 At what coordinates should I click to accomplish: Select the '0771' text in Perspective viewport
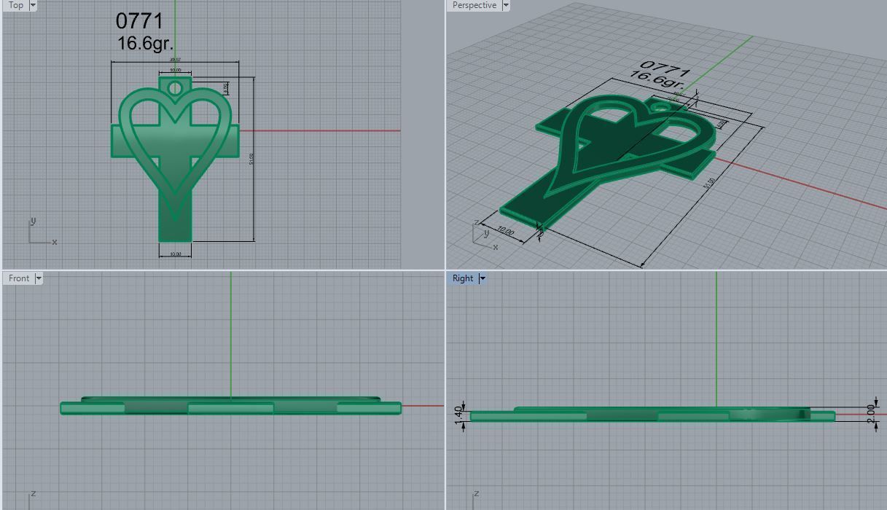point(664,68)
